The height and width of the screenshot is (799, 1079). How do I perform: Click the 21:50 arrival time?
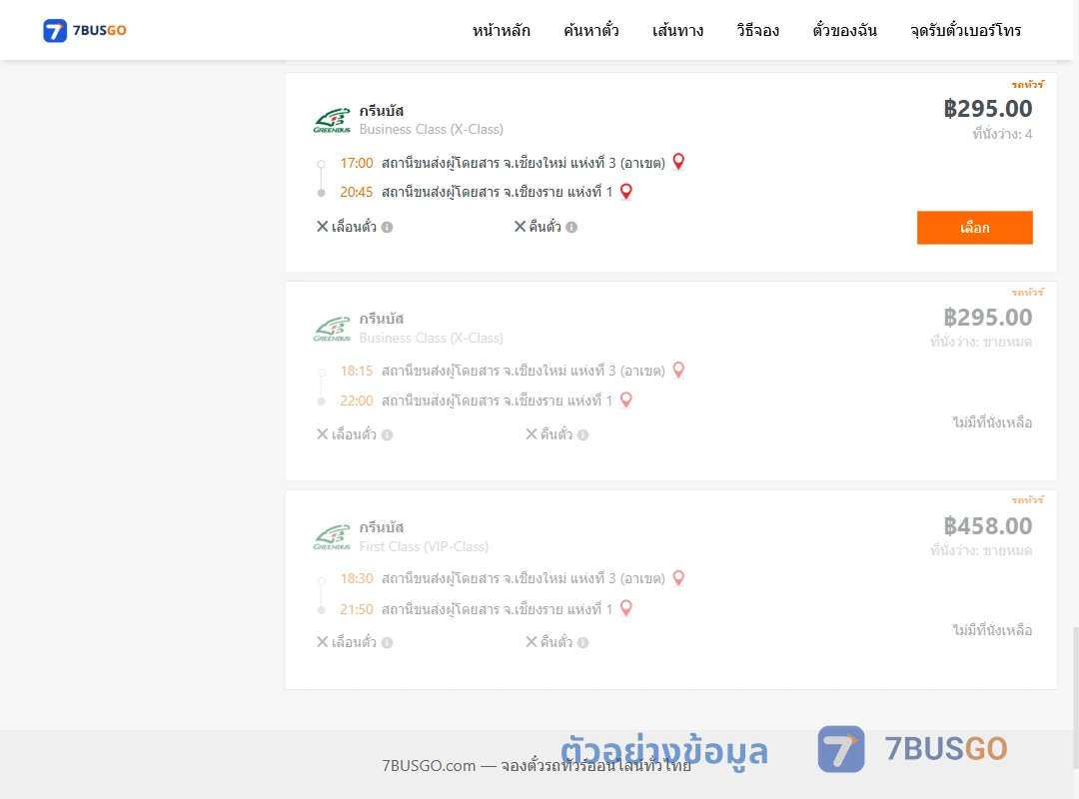coord(357,609)
